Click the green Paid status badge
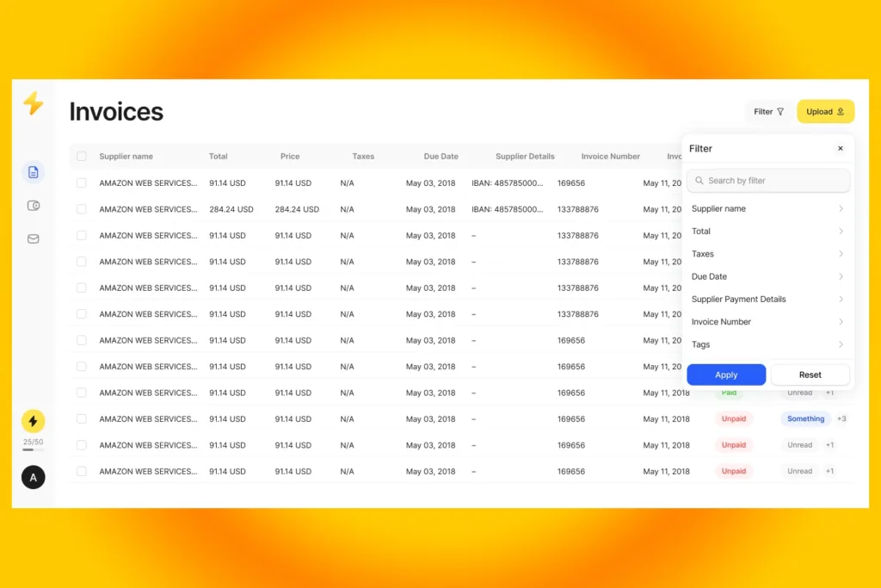This screenshot has width=881, height=588. point(729,393)
